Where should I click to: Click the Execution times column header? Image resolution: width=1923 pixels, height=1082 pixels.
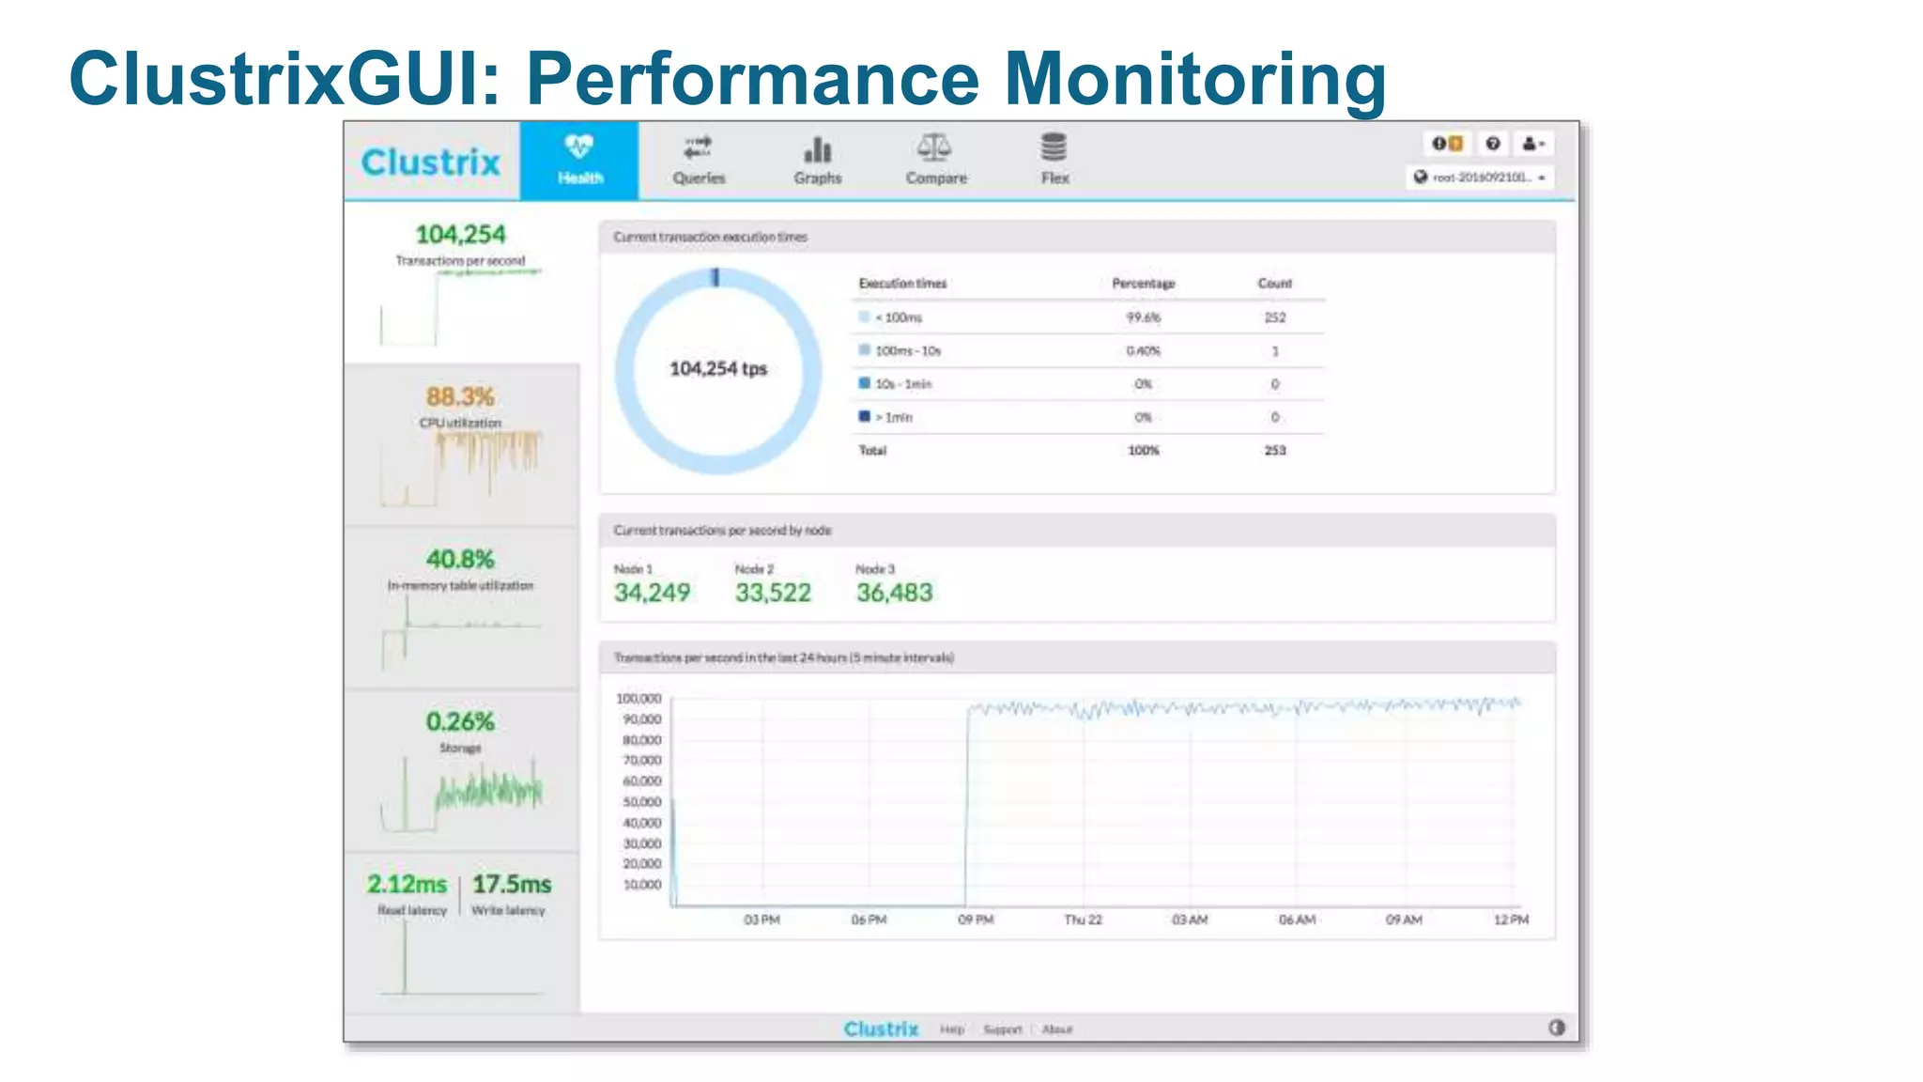(x=902, y=284)
